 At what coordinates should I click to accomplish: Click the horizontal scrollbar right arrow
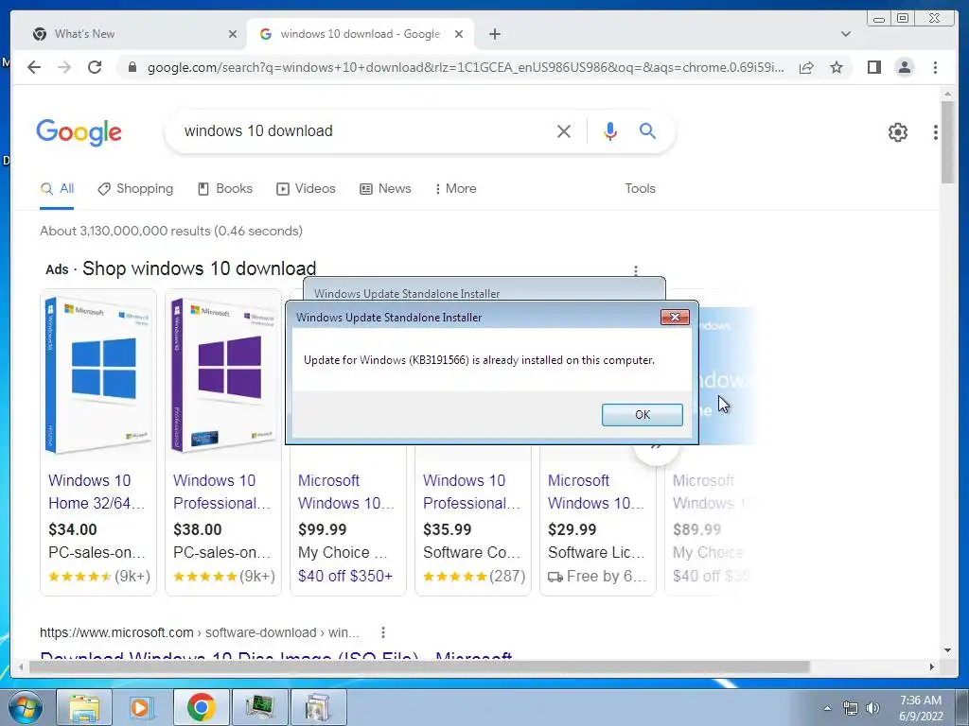click(932, 666)
